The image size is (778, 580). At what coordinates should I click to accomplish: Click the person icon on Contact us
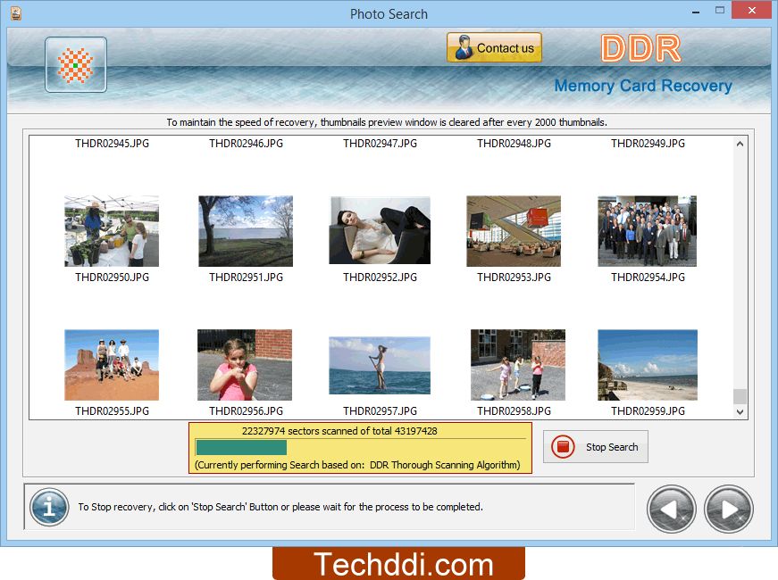click(x=464, y=47)
